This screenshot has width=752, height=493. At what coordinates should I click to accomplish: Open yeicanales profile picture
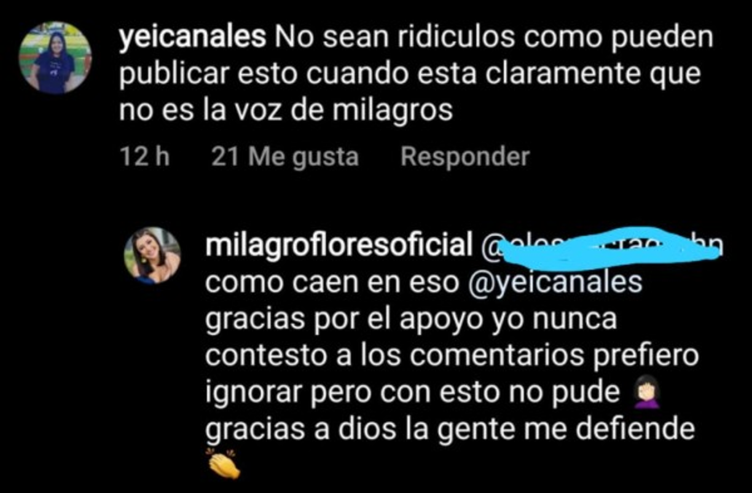55,58
